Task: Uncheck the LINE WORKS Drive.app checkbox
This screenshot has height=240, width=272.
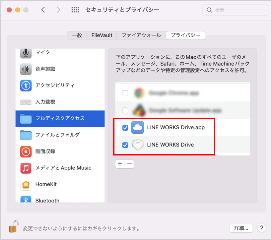Action: coord(125,128)
